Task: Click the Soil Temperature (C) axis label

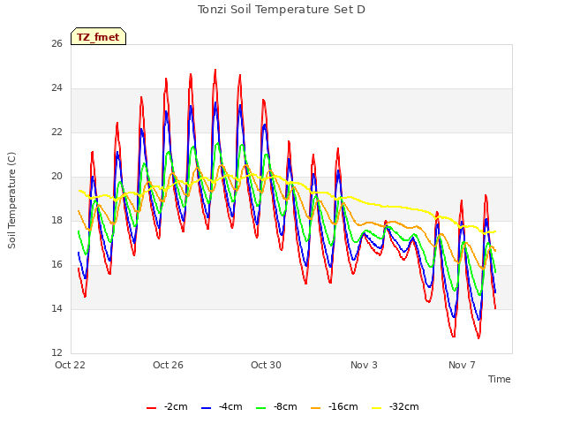Action: [11, 201]
